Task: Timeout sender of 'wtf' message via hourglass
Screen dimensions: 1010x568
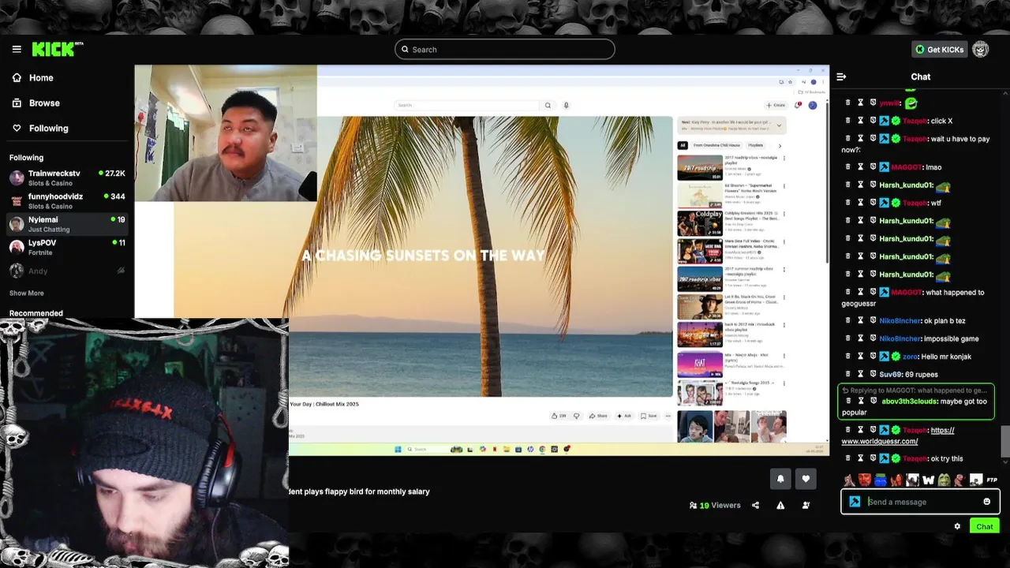Action: tap(861, 203)
